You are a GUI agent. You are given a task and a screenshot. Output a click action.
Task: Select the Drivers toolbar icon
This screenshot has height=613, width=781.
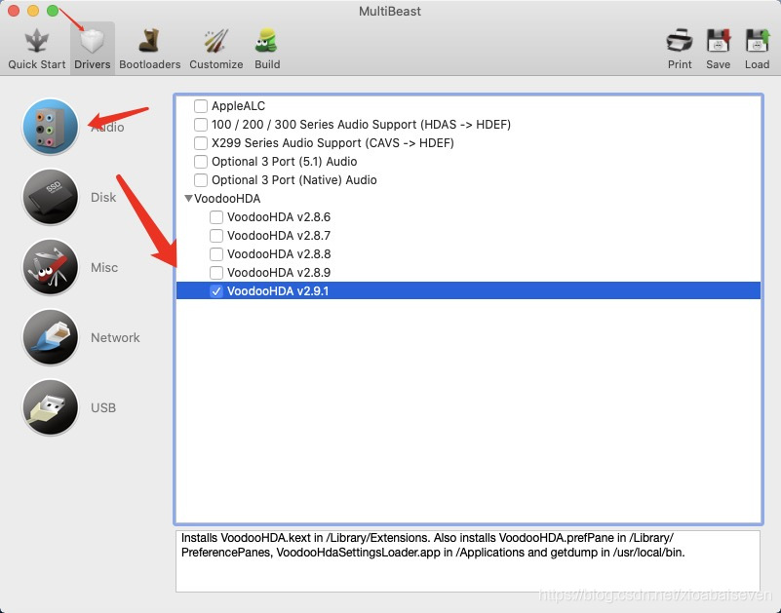93,41
